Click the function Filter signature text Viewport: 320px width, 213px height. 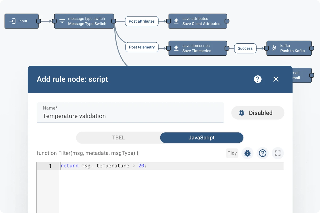click(x=88, y=153)
